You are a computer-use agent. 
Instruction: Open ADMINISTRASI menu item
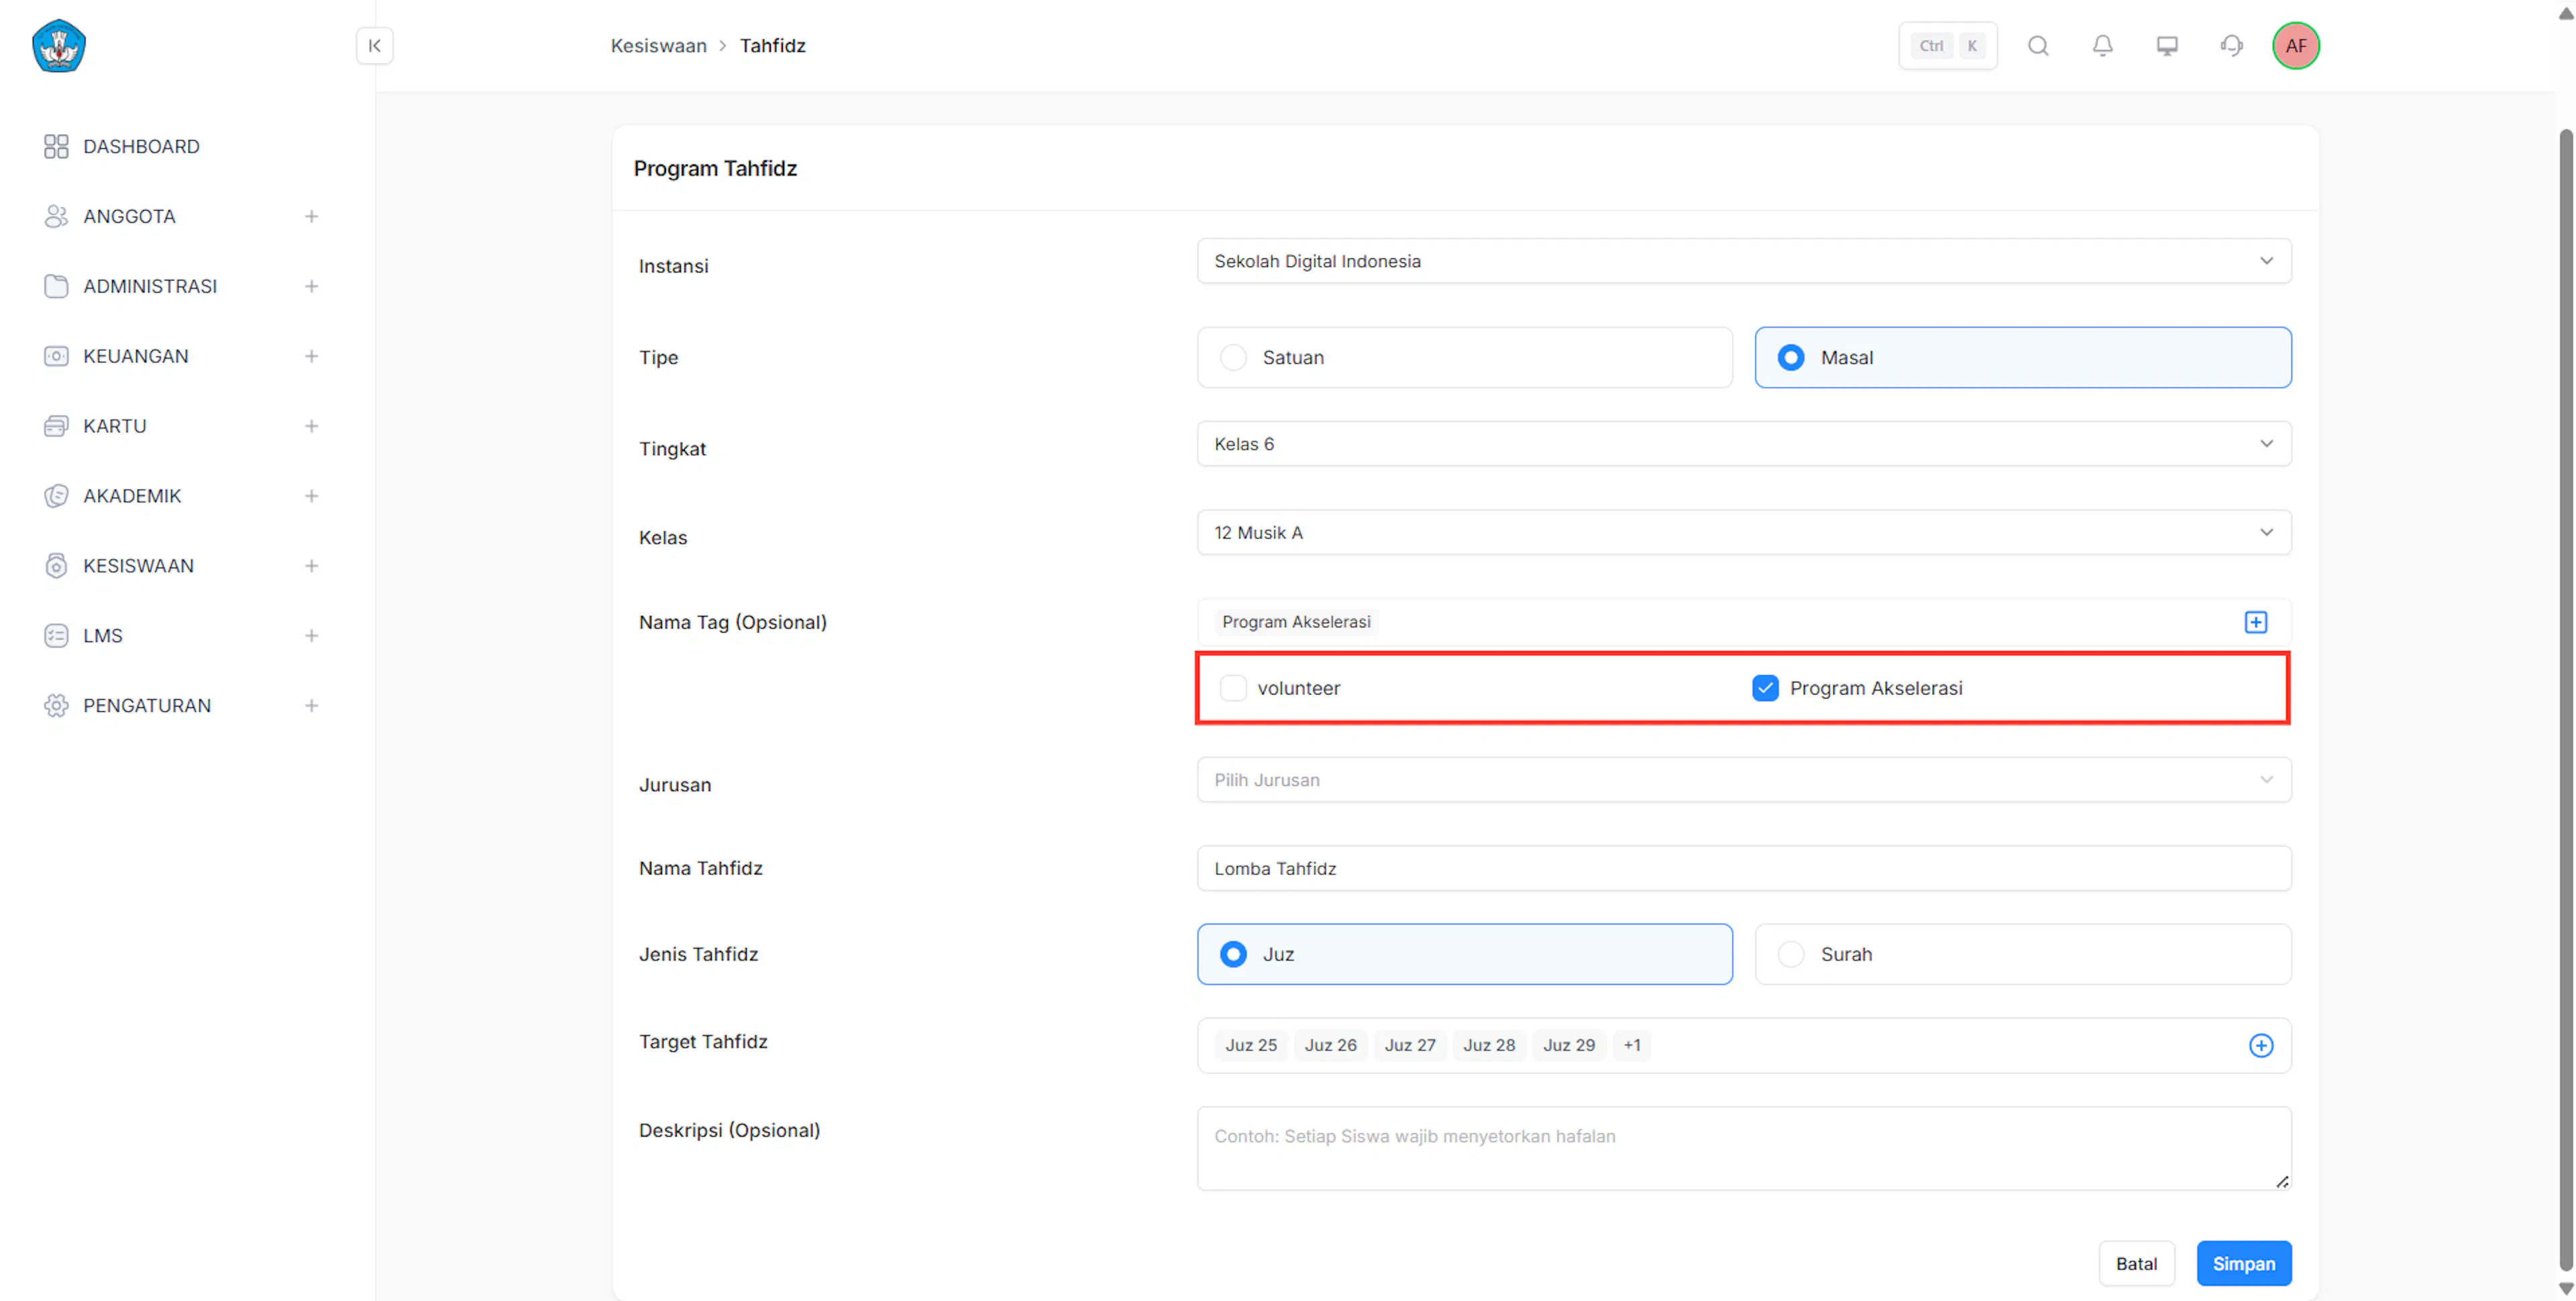[x=150, y=287]
